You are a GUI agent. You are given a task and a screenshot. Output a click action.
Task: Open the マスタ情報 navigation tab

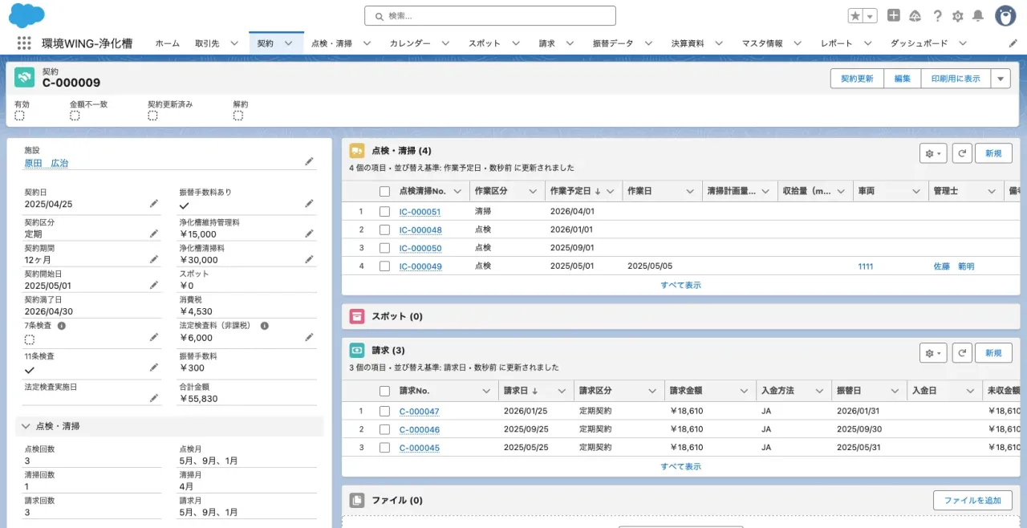pyautogui.click(x=762, y=43)
